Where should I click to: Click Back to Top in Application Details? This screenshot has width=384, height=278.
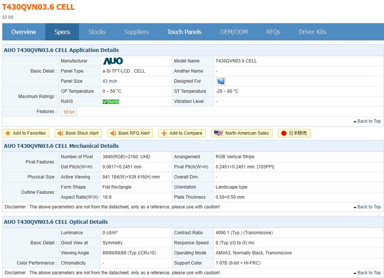tap(367, 121)
